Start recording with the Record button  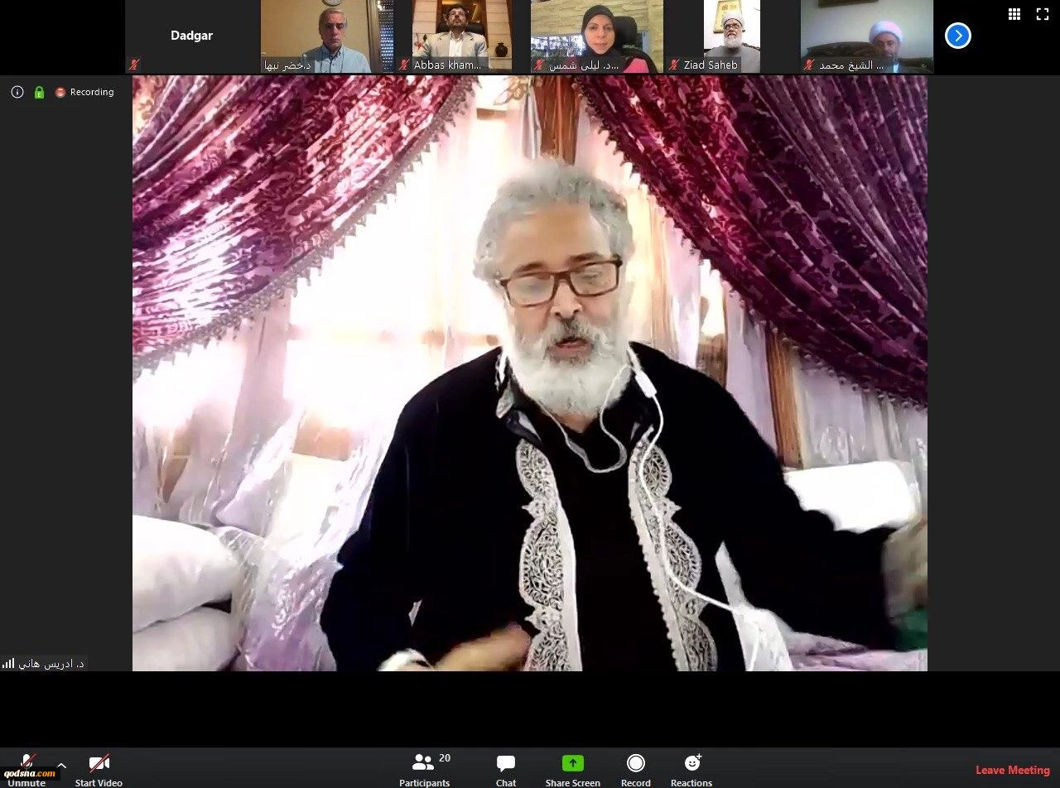[635, 769]
